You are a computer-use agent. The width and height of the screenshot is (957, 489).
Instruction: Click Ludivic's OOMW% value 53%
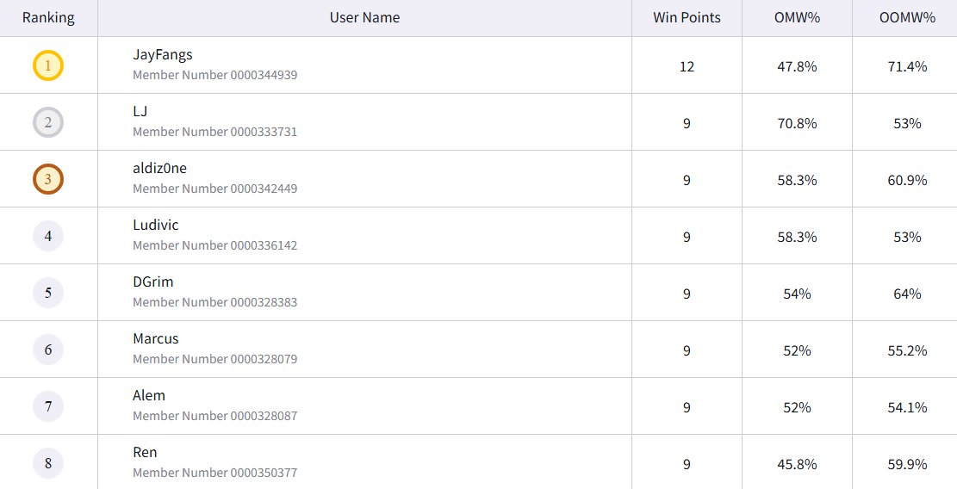[907, 236]
